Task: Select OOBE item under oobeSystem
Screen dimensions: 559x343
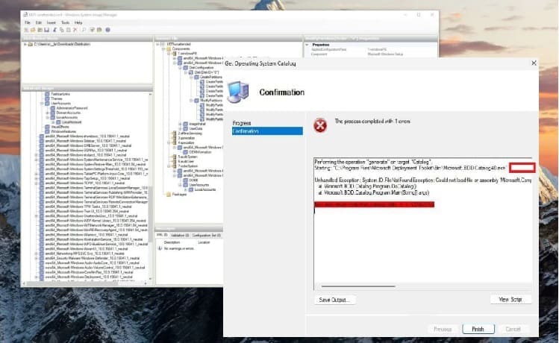Action: (193, 180)
